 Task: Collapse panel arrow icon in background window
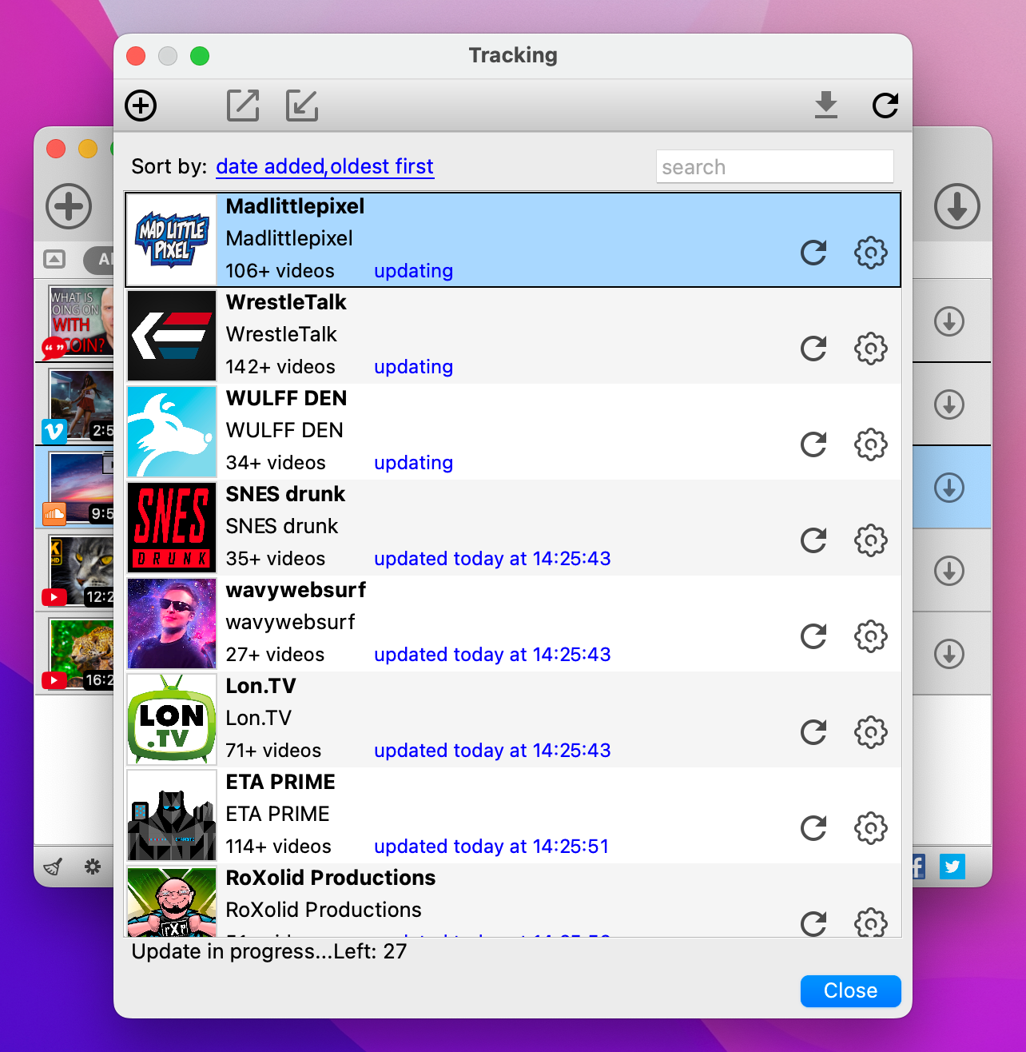[x=54, y=259]
